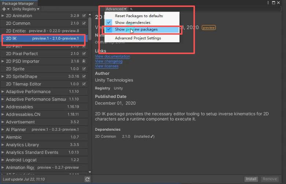Screen dimensions: 286x184
Task: Expand the Alembic package versions
Action: (x=3, y=137)
